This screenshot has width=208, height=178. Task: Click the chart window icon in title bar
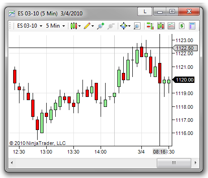click(12, 14)
